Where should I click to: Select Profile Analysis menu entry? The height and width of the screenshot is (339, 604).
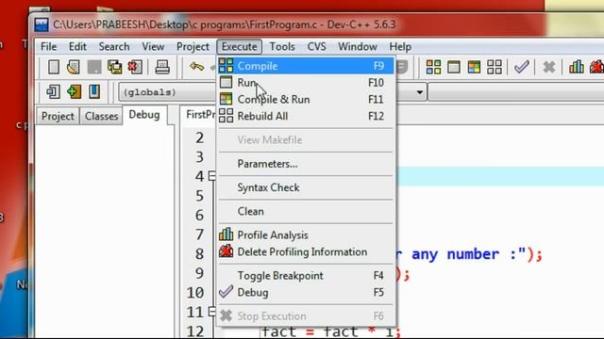306,234
